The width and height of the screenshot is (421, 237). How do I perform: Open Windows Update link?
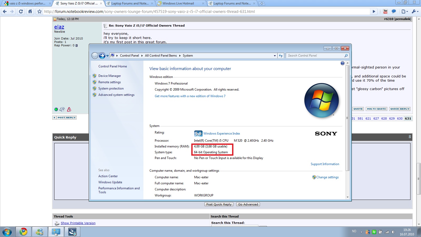110,182
